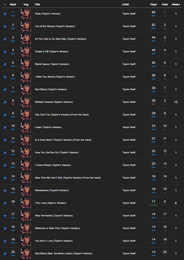Click the Artist column header

coord(125,4)
